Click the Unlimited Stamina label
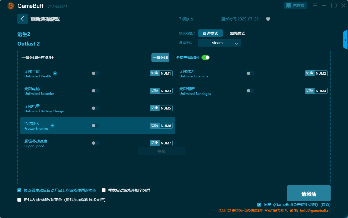 point(194,76)
